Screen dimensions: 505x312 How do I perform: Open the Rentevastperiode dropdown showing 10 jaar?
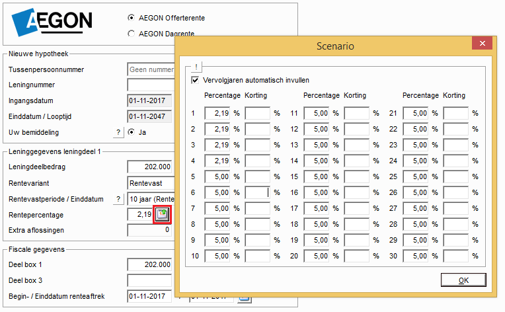[151, 199]
